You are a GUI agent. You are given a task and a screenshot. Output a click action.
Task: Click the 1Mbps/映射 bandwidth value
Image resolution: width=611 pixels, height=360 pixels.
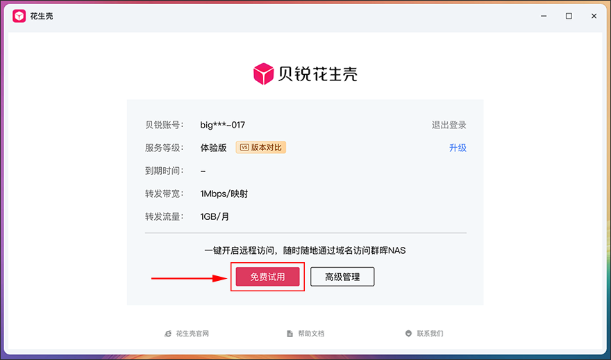(224, 194)
